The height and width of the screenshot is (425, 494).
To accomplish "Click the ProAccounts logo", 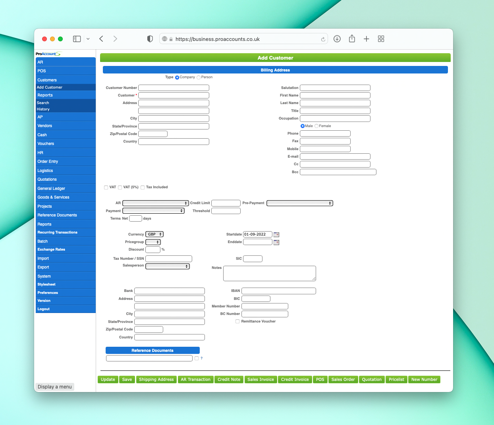I will click(48, 54).
